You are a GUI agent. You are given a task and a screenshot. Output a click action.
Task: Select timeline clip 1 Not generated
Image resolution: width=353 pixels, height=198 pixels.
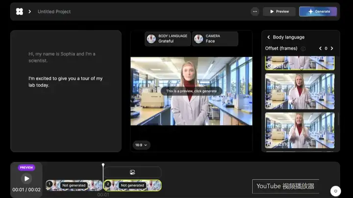coord(74,185)
